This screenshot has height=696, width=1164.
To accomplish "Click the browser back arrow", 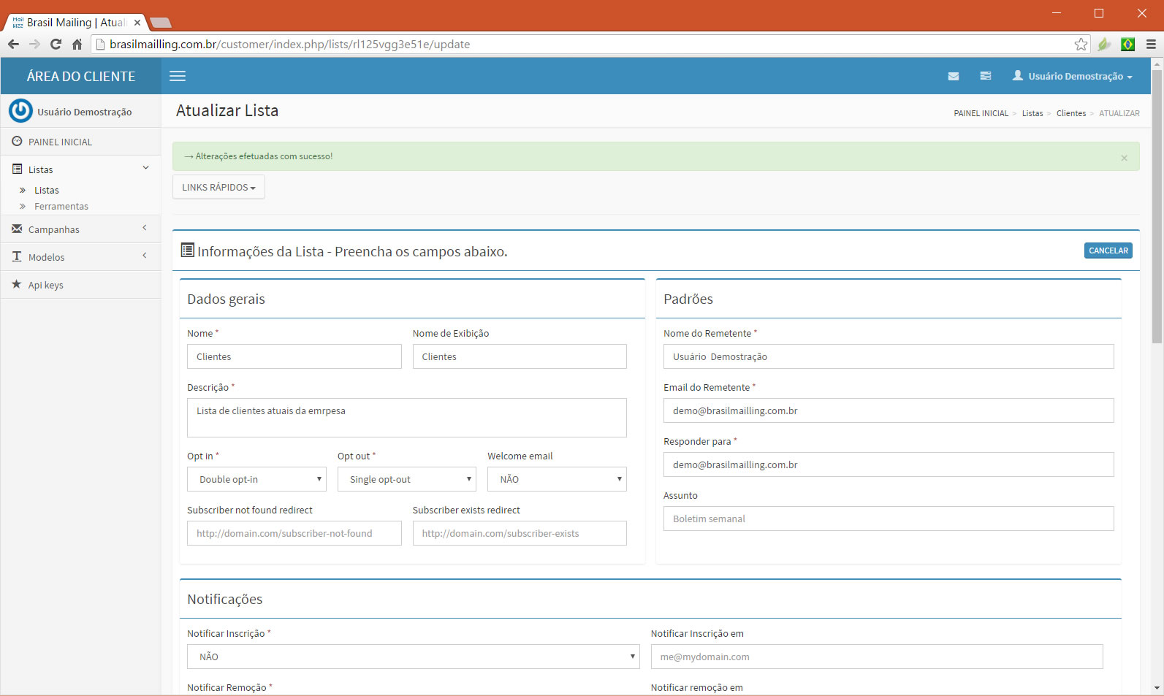I will [x=13, y=44].
